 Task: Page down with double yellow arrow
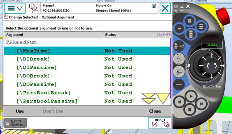coord(148,98)
